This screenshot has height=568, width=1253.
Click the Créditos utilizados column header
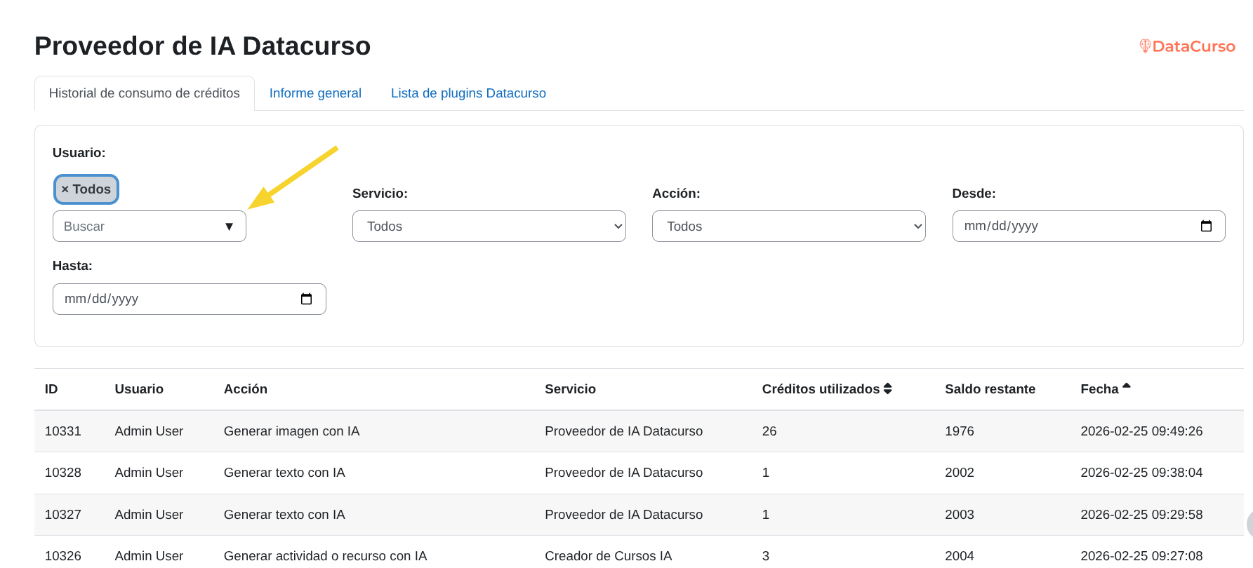pos(820,389)
